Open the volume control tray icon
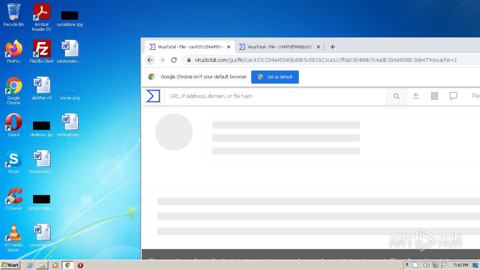Viewport: 480px width, 270px height. pos(426,265)
